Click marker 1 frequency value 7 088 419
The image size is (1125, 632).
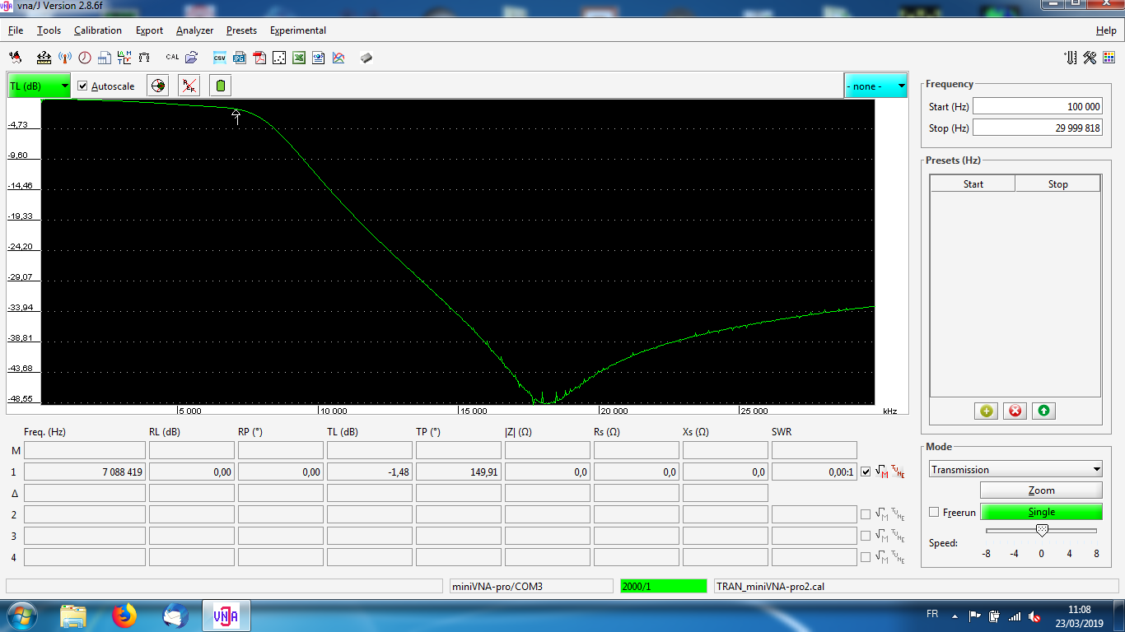85,472
